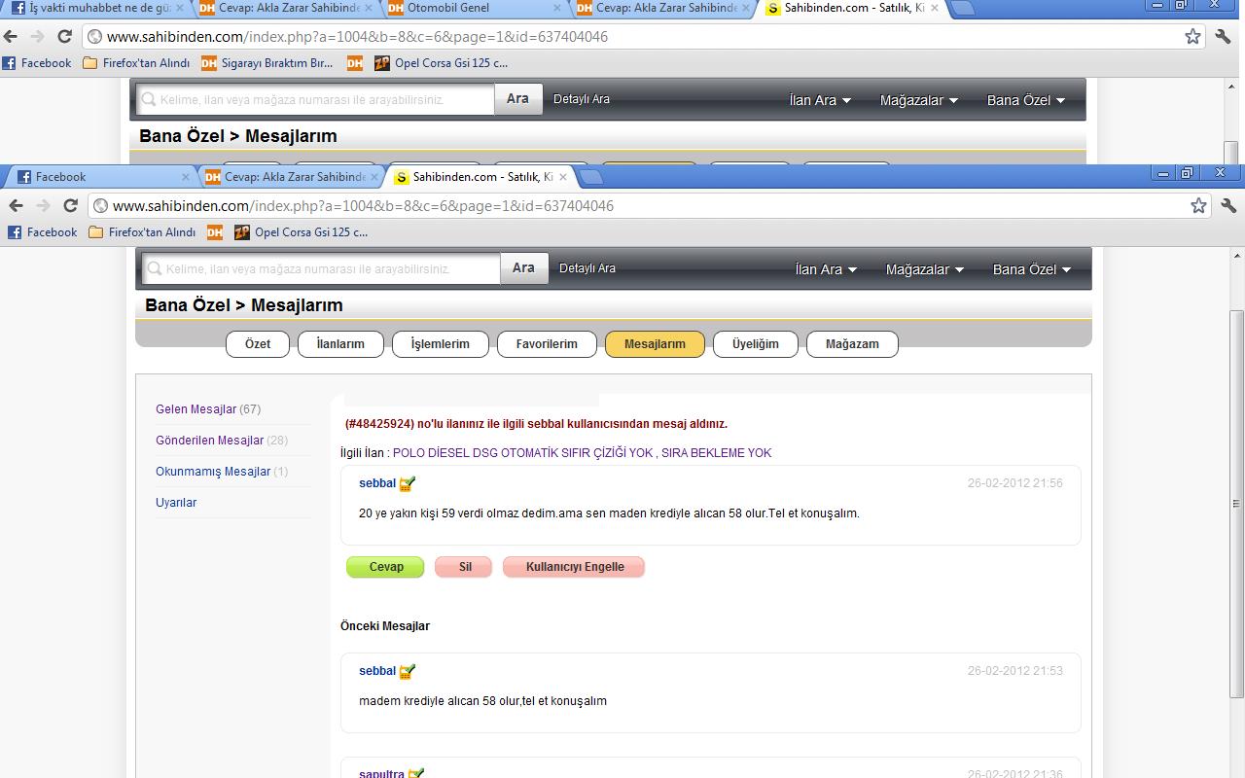Image resolution: width=1245 pixels, height=778 pixels.
Task: Expand the Mağazalar dropdown in the rear window
Action: [x=918, y=100]
